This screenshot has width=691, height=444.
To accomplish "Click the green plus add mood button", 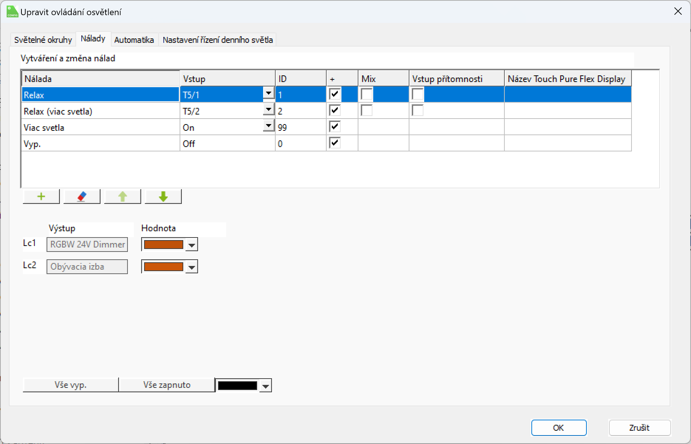I will pos(41,197).
